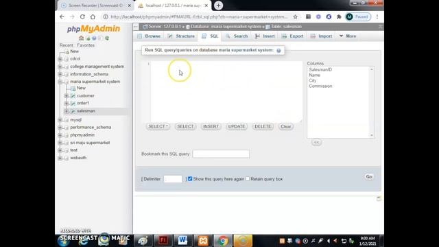
Task: Click the INSERT query button
Action: pyautogui.click(x=211, y=126)
